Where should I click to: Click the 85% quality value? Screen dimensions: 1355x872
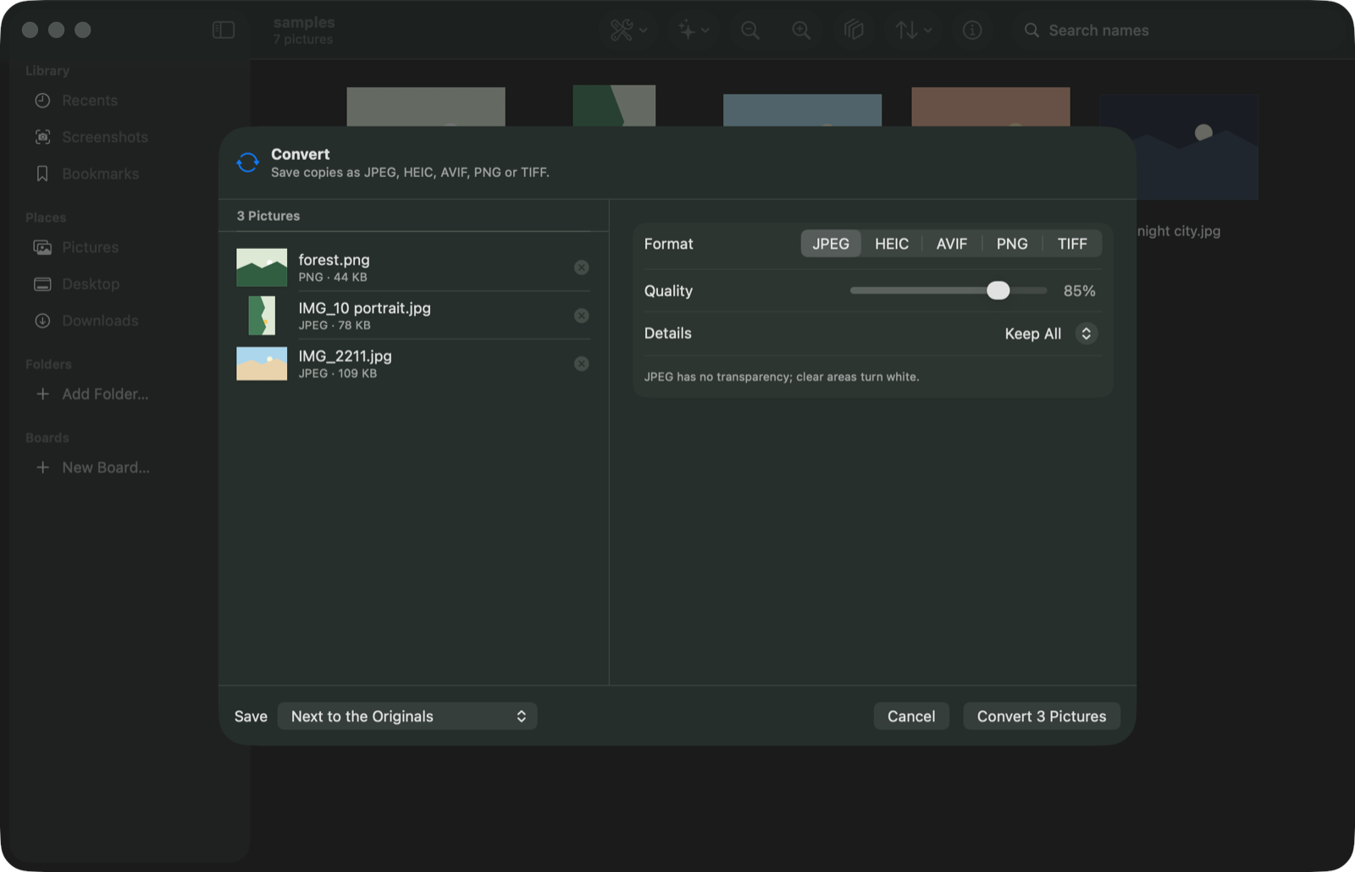[x=1080, y=290]
